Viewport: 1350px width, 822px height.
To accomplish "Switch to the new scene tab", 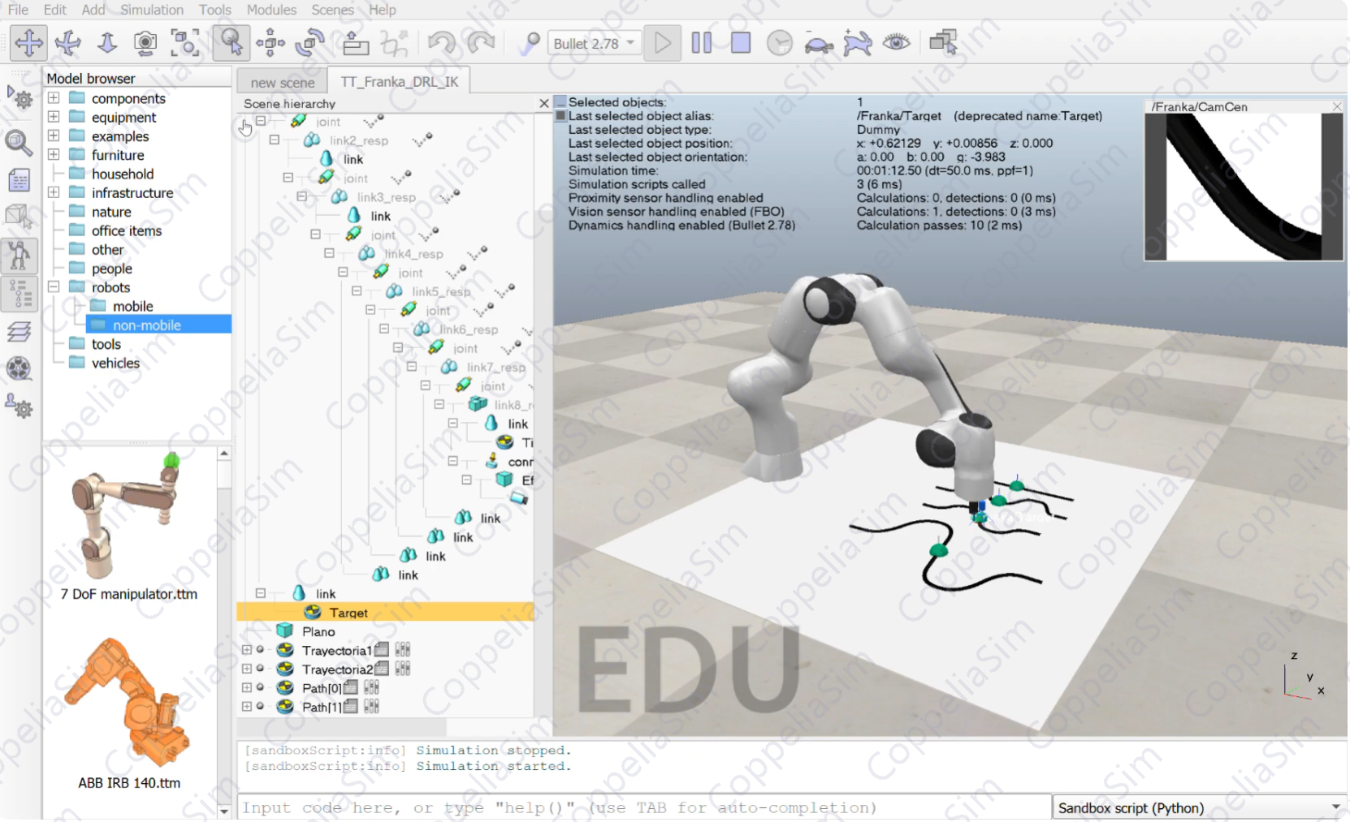I will coord(282,82).
